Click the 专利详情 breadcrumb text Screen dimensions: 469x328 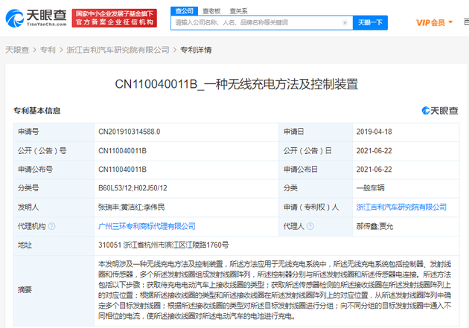point(196,50)
